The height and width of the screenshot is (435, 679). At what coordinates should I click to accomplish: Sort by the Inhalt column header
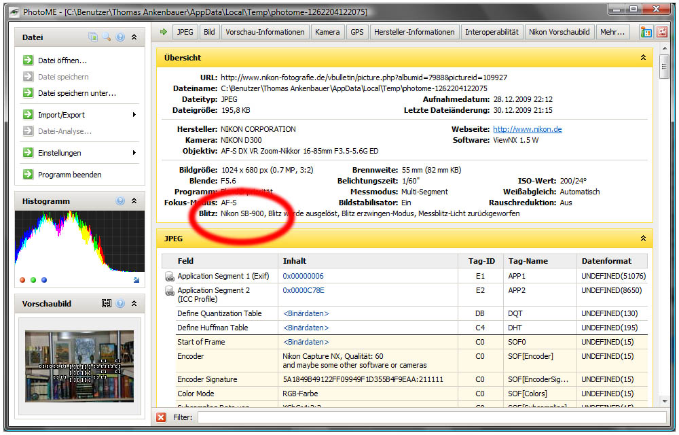pos(367,261)
